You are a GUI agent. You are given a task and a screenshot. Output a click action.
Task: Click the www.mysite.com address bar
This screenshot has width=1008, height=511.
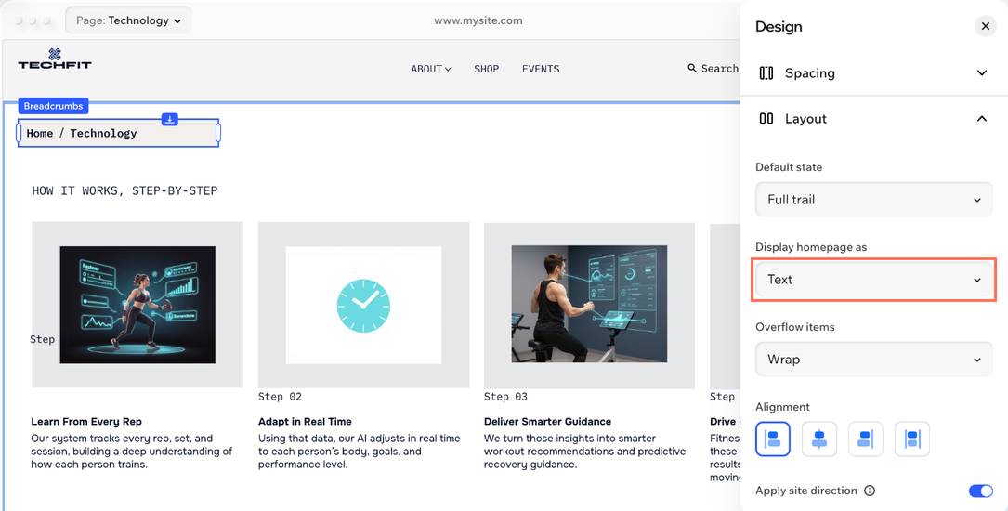(478, 20)
